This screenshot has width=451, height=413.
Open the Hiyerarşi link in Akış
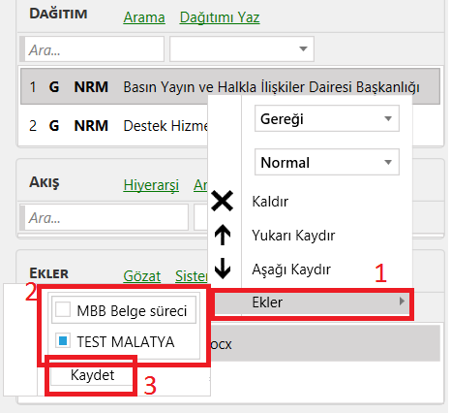[151, 185]
